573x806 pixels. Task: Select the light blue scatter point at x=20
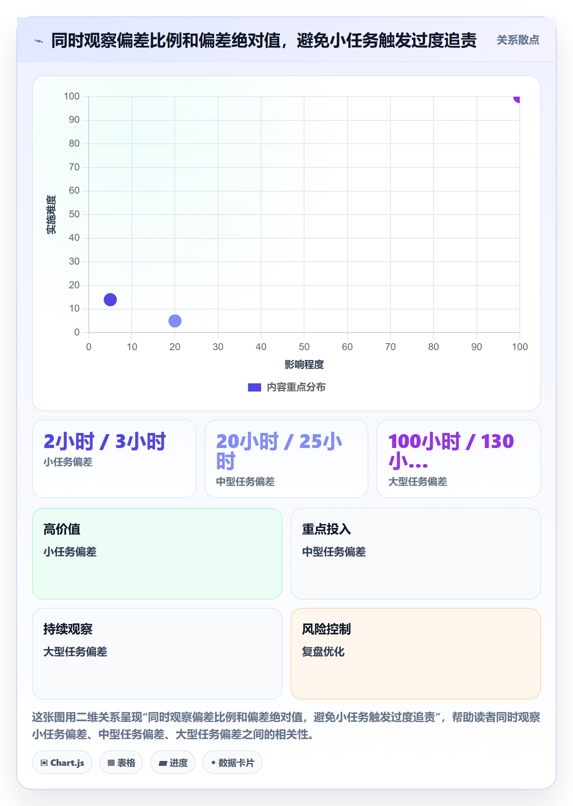pos(175,321)
